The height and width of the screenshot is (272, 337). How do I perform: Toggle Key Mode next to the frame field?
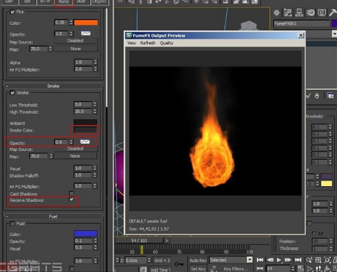(x=260, y=269)
